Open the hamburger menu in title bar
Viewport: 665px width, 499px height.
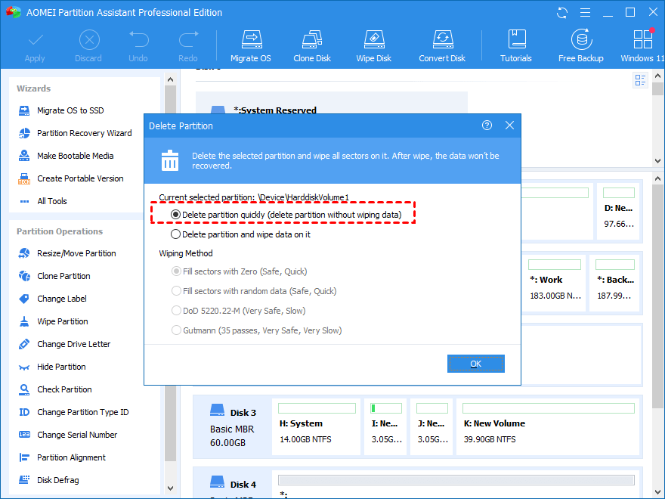point(585,13)
